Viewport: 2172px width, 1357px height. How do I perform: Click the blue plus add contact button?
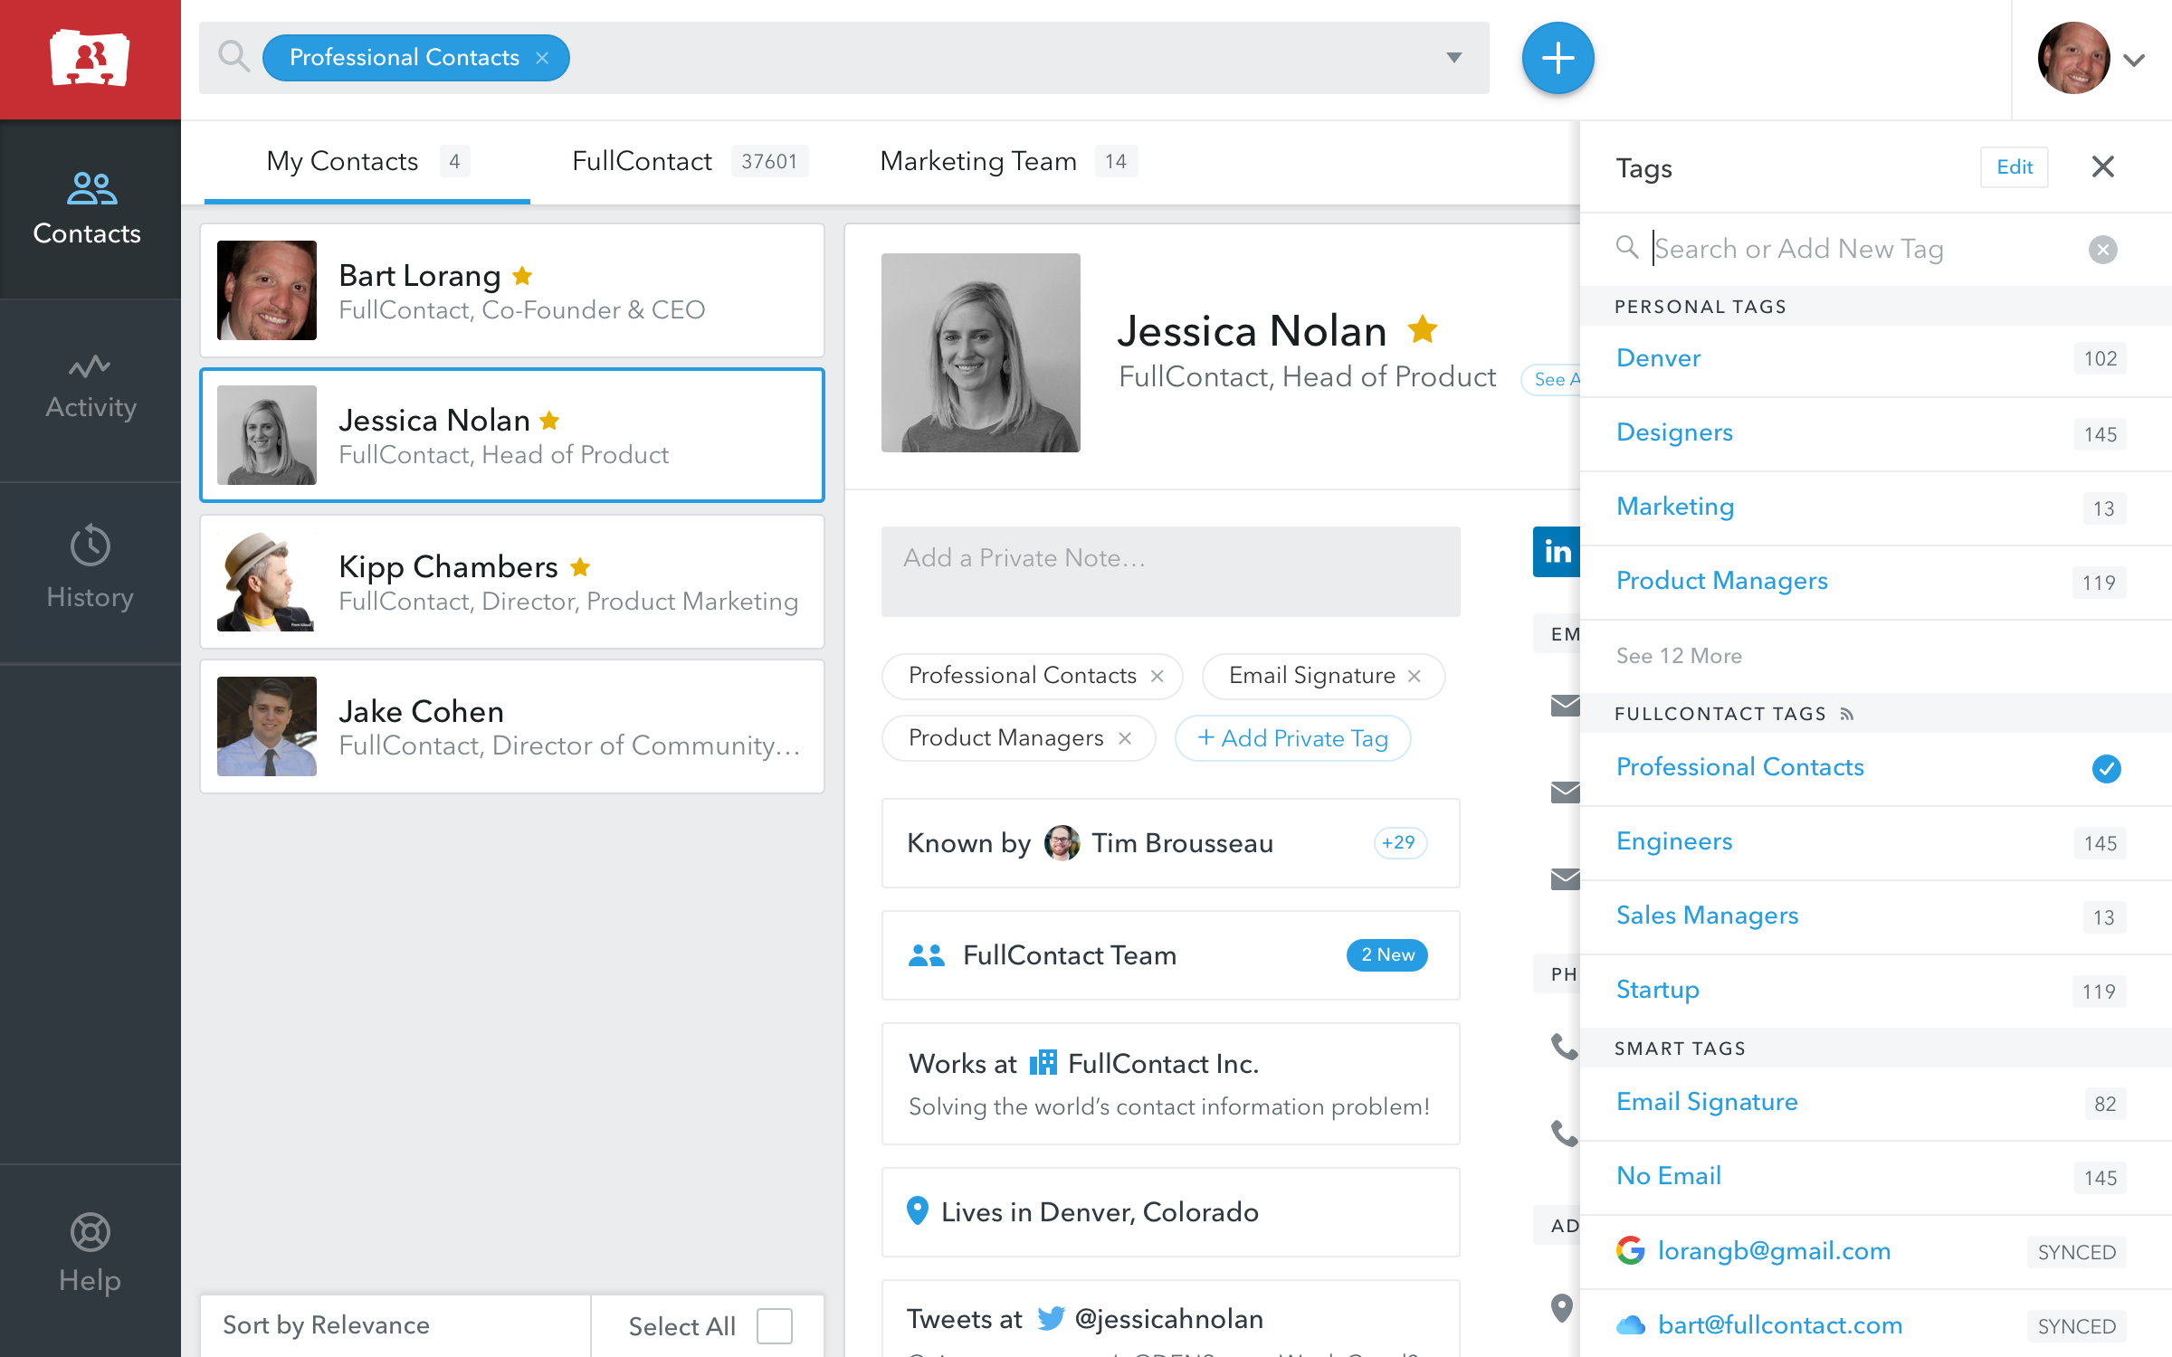point(1557,59)
